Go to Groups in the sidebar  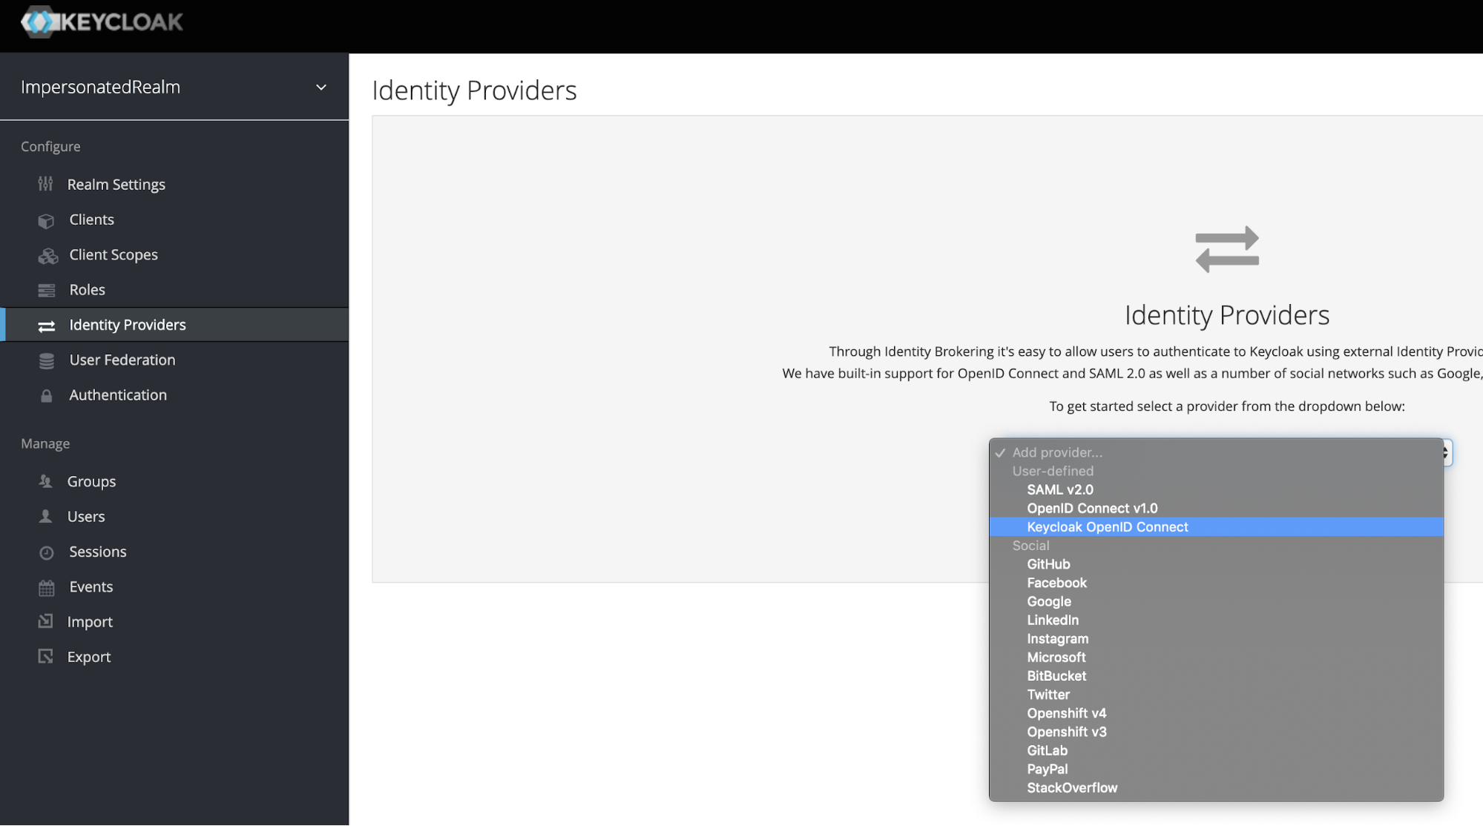pyautogui.click(x=91, y=482)
